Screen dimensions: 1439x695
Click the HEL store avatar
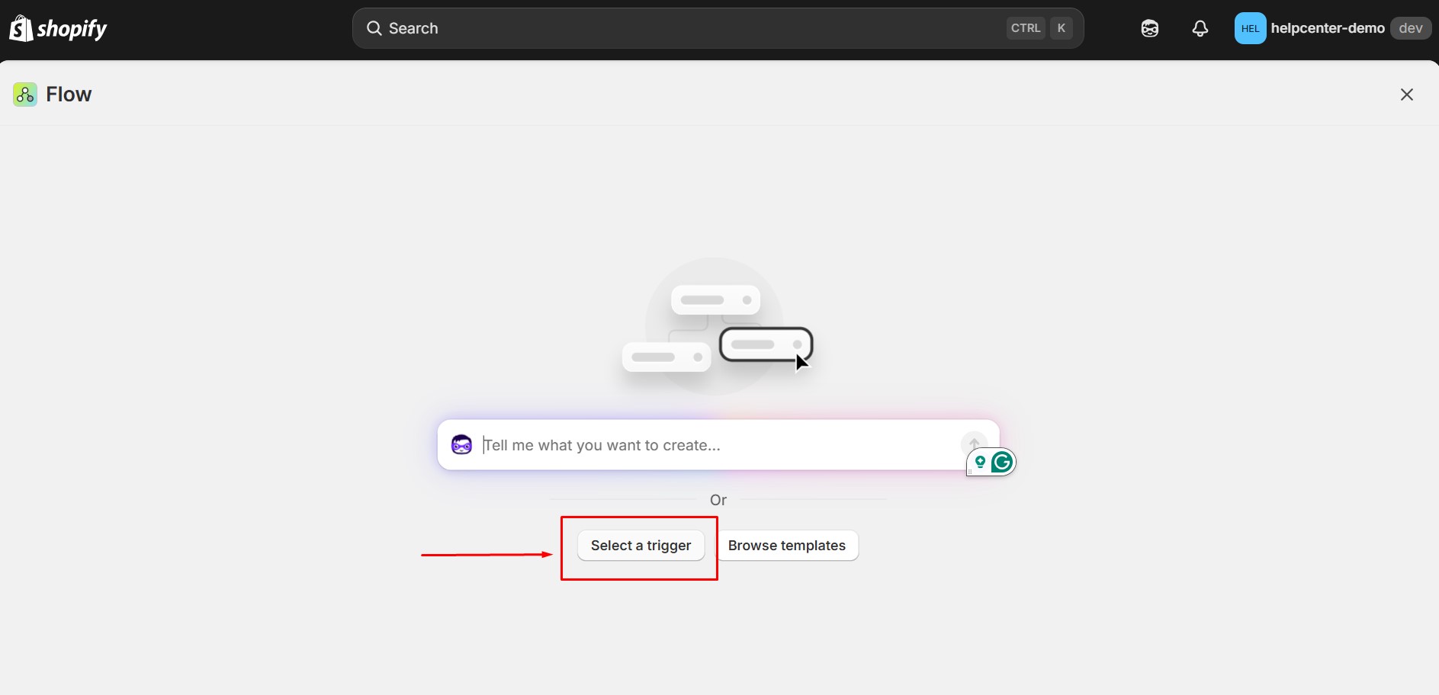[1250, 28]
